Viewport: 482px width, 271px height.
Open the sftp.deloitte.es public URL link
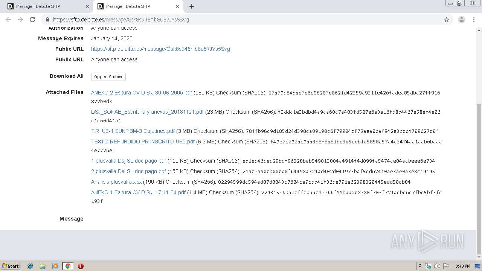point(160,49)
